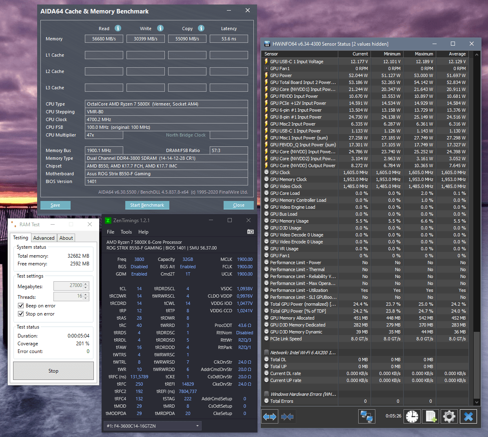Switch to RAM Test Testing tab
488x437 pixels.
pyautogui.click(x=20, y=238)
